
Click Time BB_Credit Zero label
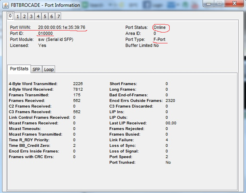coord(30,145)
